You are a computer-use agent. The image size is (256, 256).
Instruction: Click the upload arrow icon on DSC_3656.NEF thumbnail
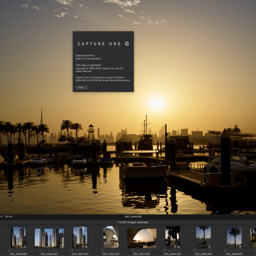[x=240, y=246]
